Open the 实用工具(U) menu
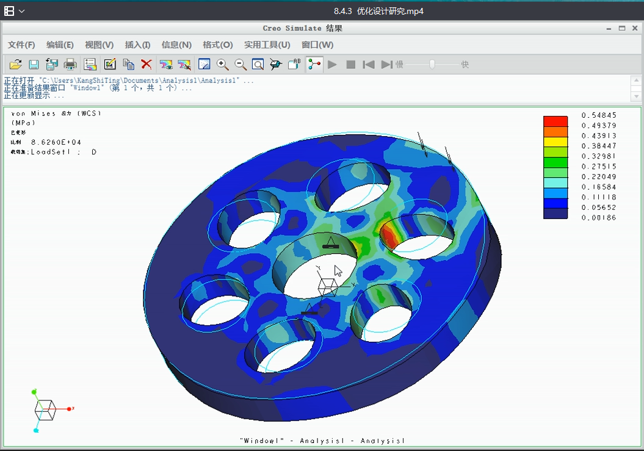 pos(267,45)
